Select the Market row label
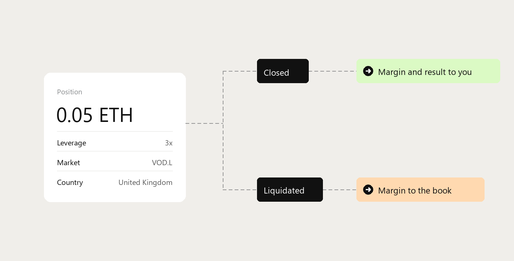This screenshot has width=514, height=261. 69,163
